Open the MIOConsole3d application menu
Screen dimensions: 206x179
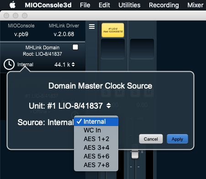coord(48,5)
